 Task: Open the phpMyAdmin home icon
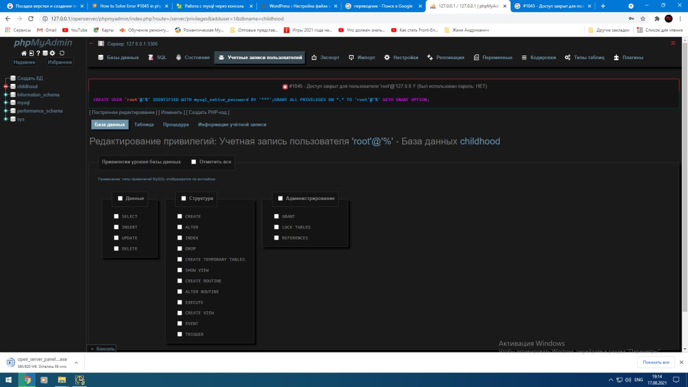(x=24, y=53)
